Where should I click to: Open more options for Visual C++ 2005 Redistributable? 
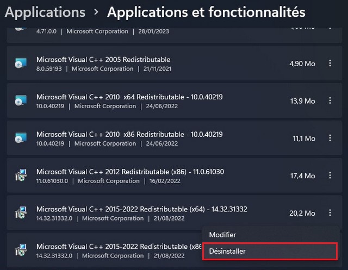tap(330, 63)
